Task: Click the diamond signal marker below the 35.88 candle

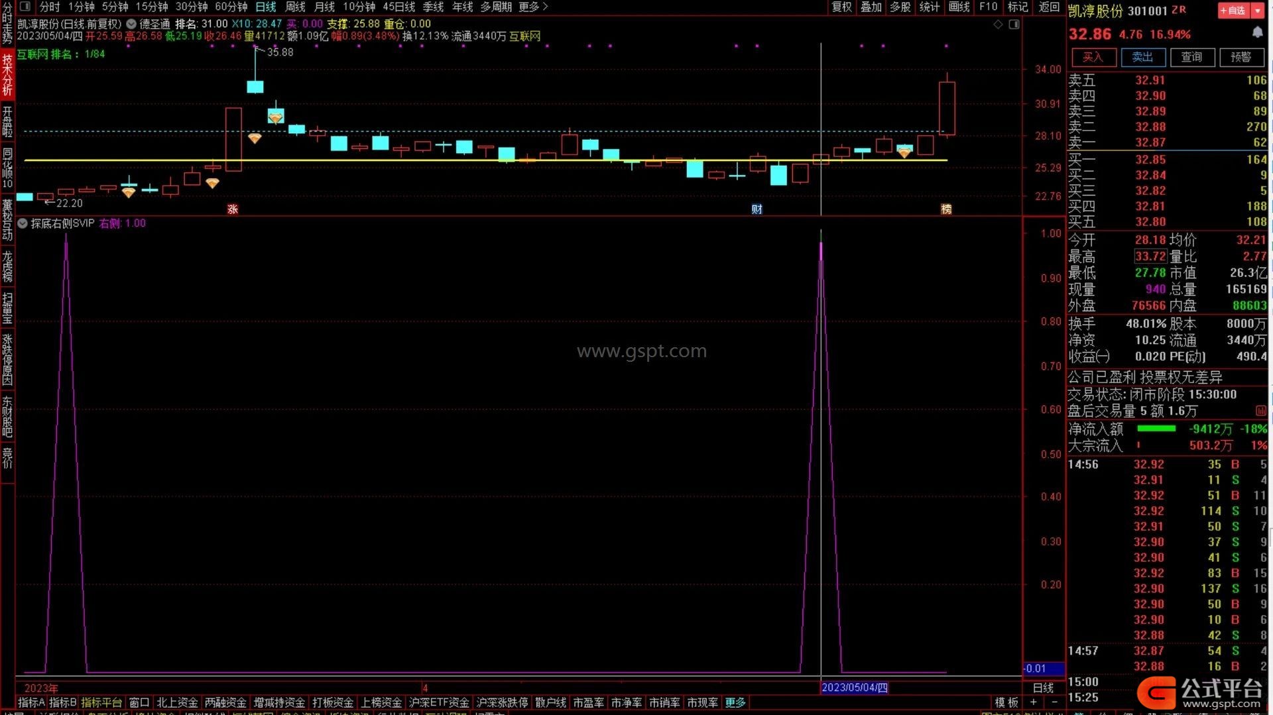Action: point(255,138)
